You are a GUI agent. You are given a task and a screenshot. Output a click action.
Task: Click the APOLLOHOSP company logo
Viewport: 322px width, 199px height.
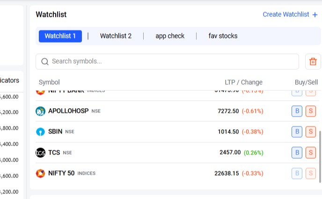(x=40, y=111)
